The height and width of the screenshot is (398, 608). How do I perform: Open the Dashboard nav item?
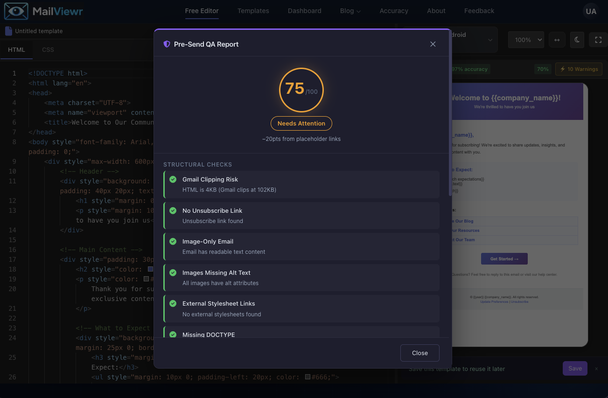305,11
